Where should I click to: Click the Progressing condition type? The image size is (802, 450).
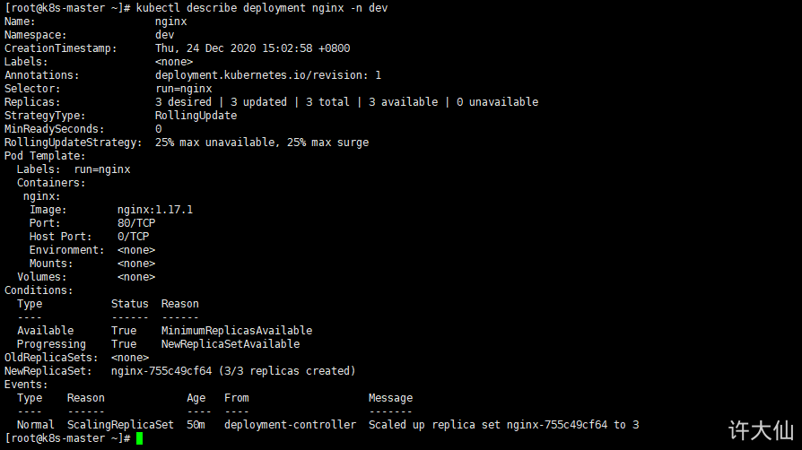pos(51,344)
